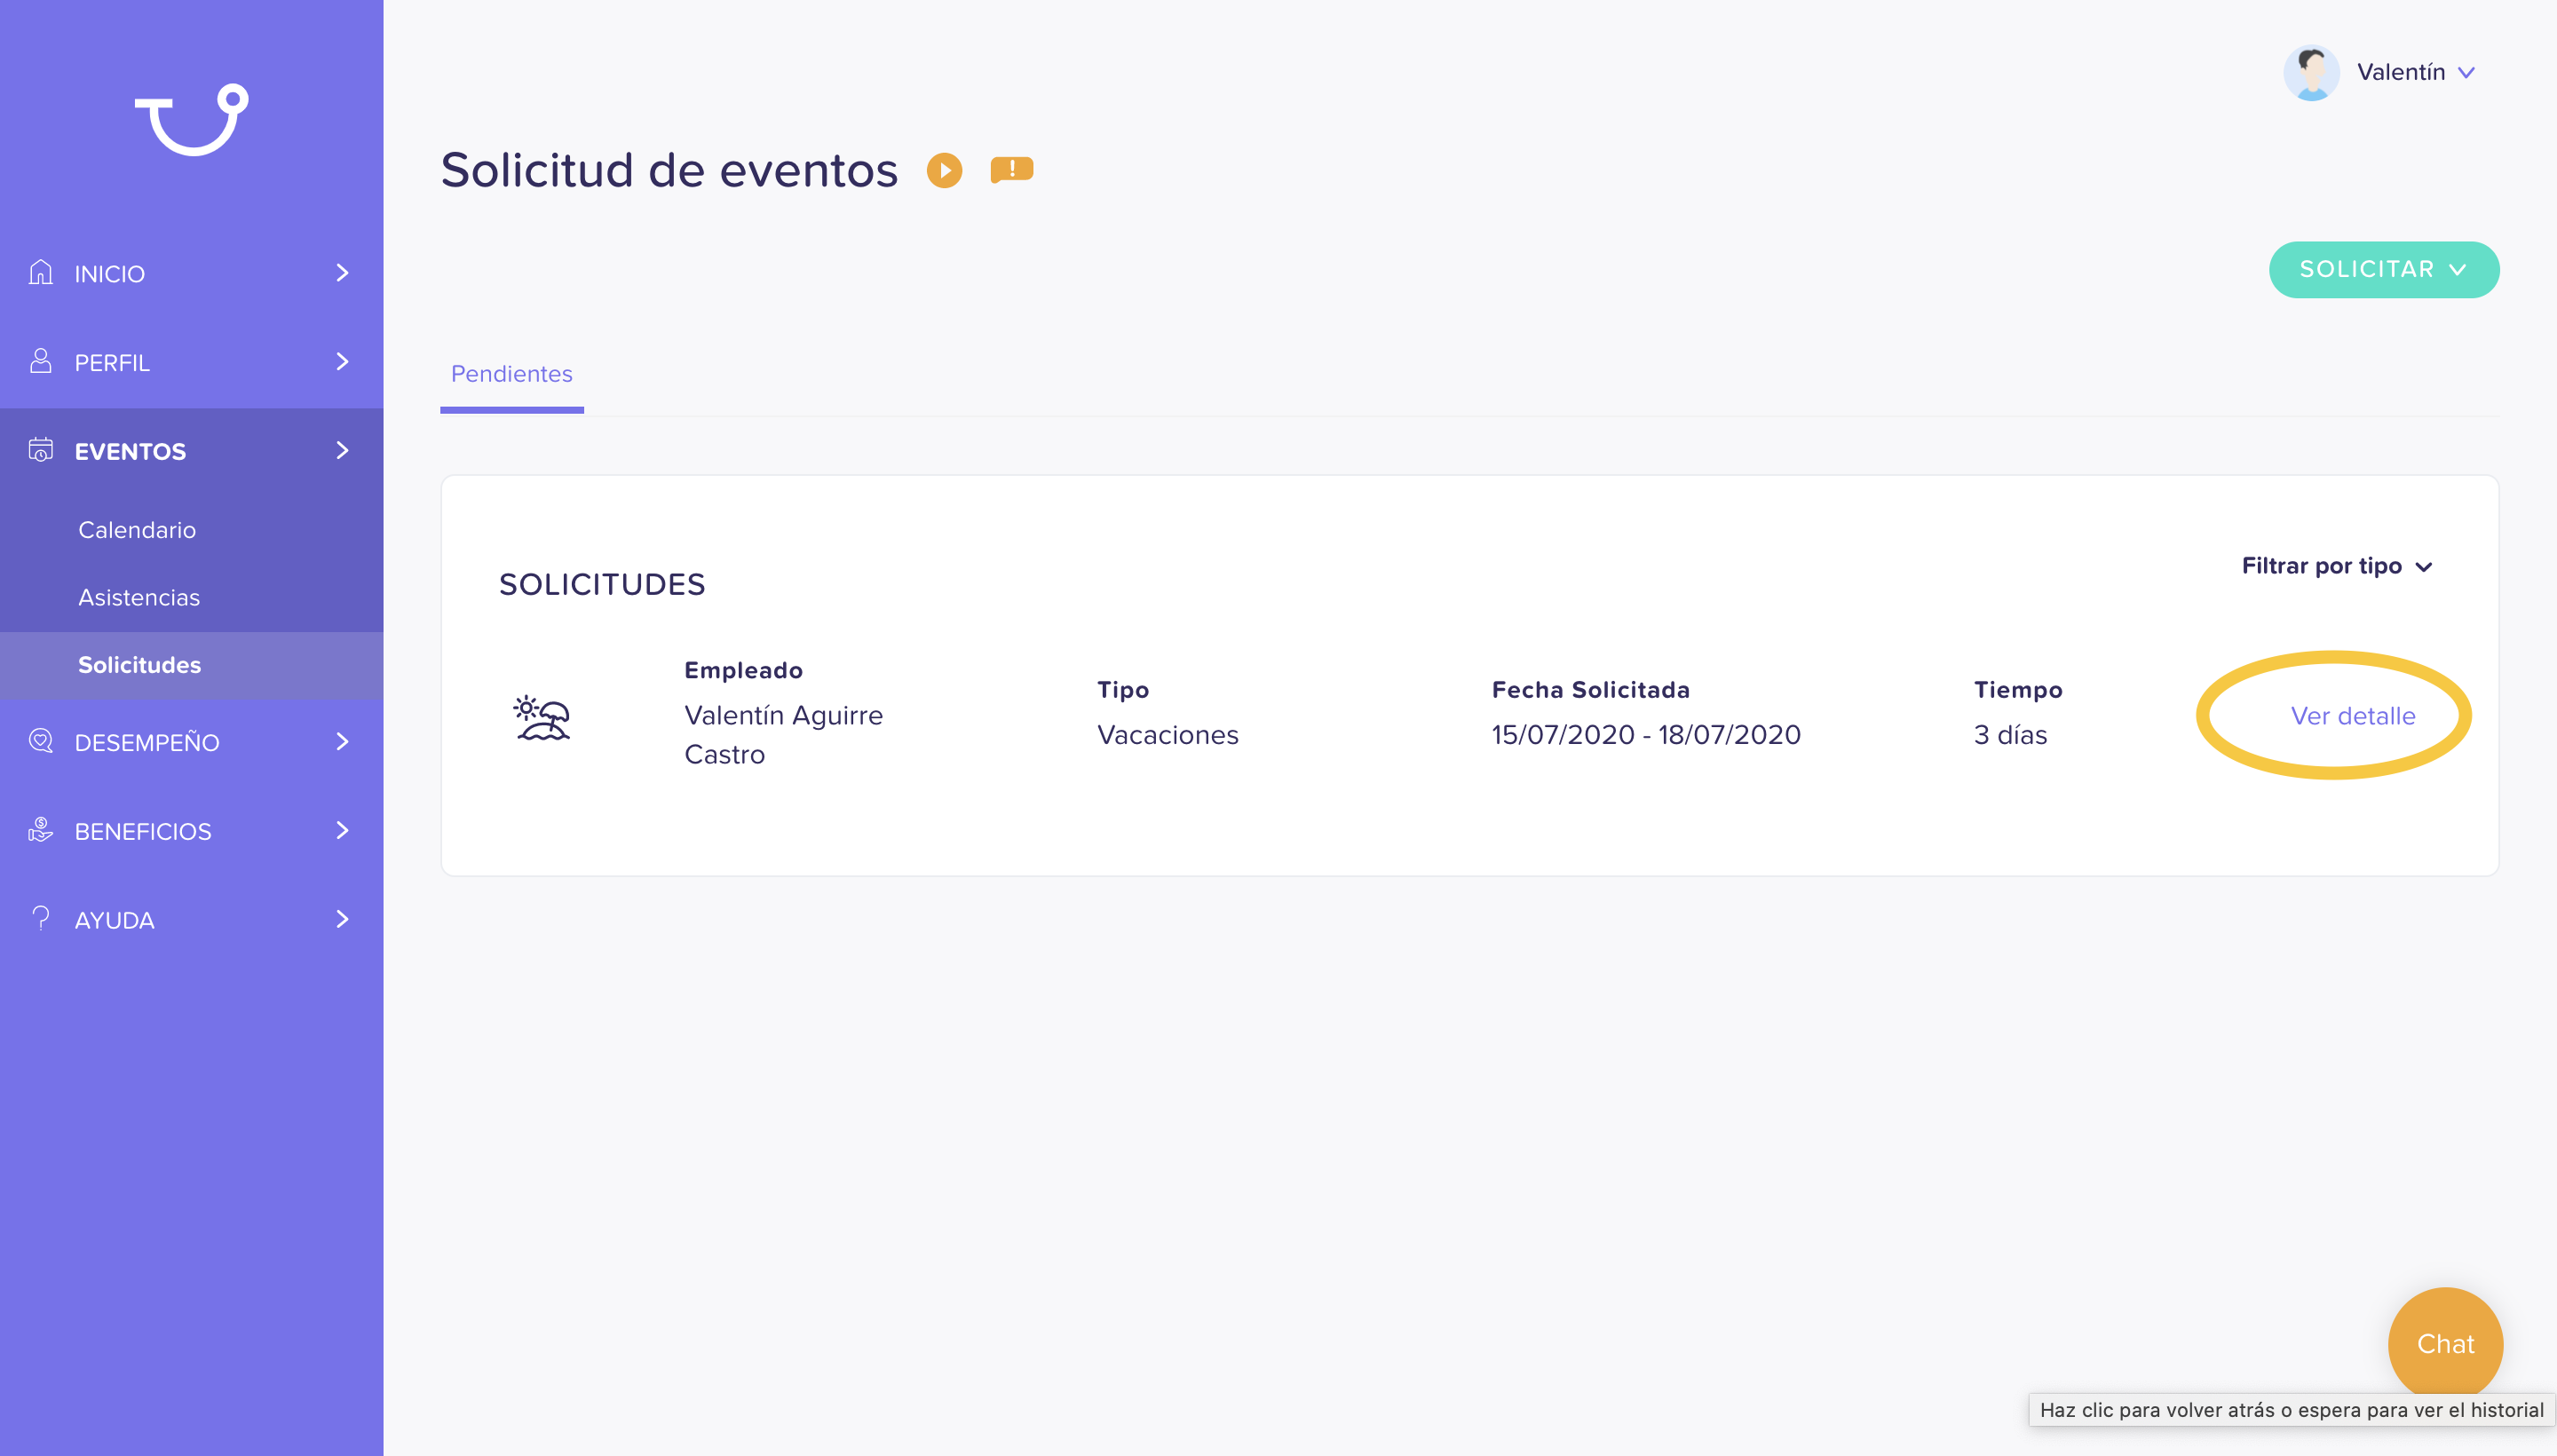Collapse the EVENTOS chevron
2557x1456 pixels.
(342, 451)
